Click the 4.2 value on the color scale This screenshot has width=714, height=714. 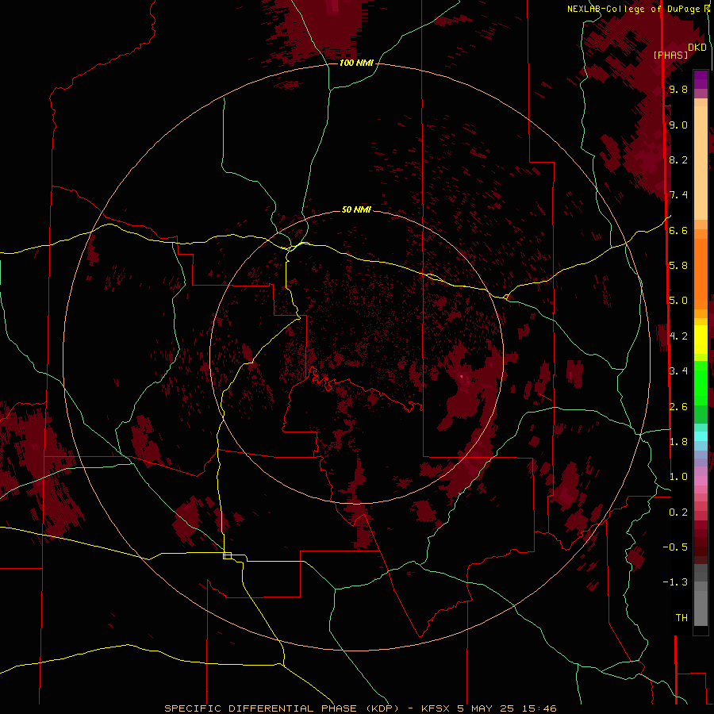pyautogui.click(x=678, y=336)
